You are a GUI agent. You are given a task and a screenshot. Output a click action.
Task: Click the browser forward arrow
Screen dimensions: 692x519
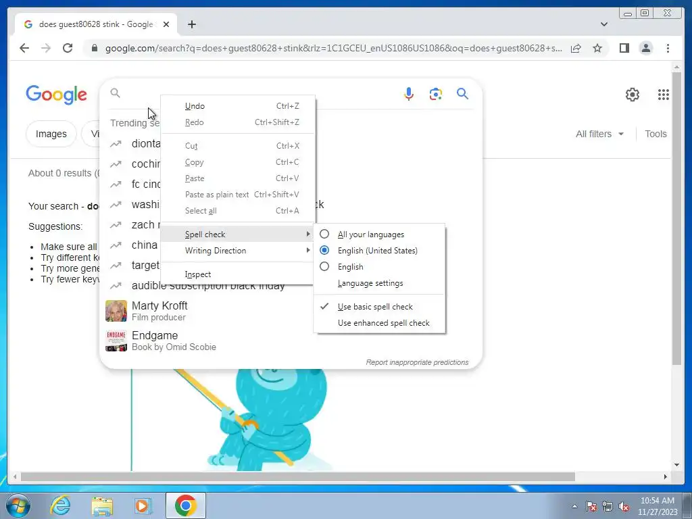[46, 48]
